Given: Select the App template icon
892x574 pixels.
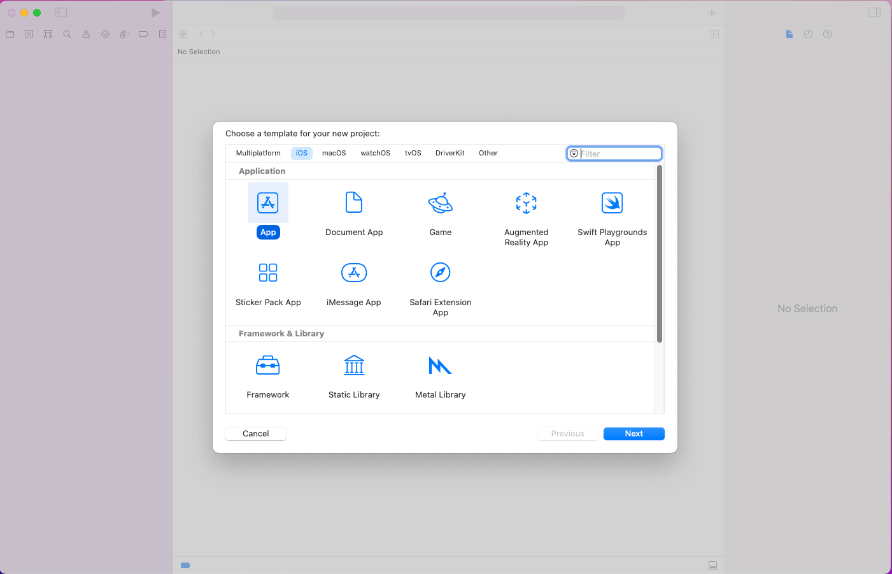Looking at the screenshot, I should (x=268, y=203).
